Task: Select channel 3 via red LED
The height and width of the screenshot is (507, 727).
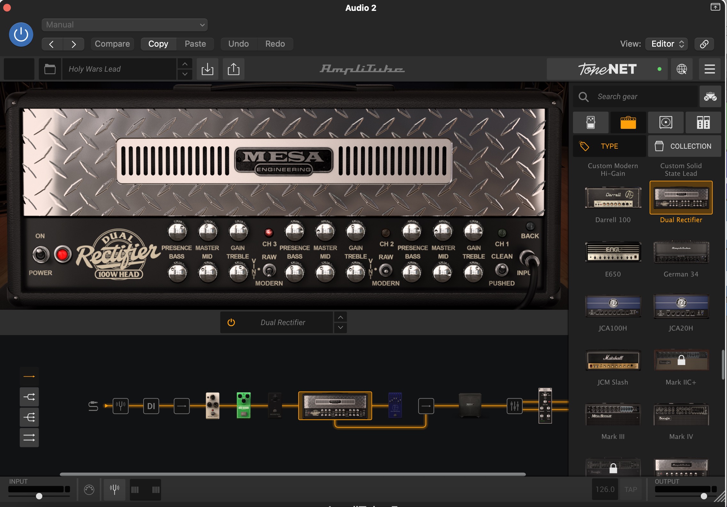Action: tap(269, 233)
